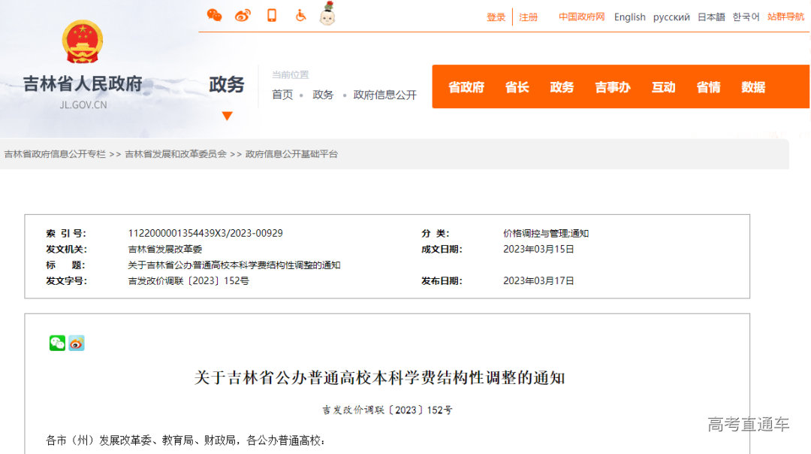Open the accessibility (barrier-free) icon
The image size is (811, 454).
299,15
